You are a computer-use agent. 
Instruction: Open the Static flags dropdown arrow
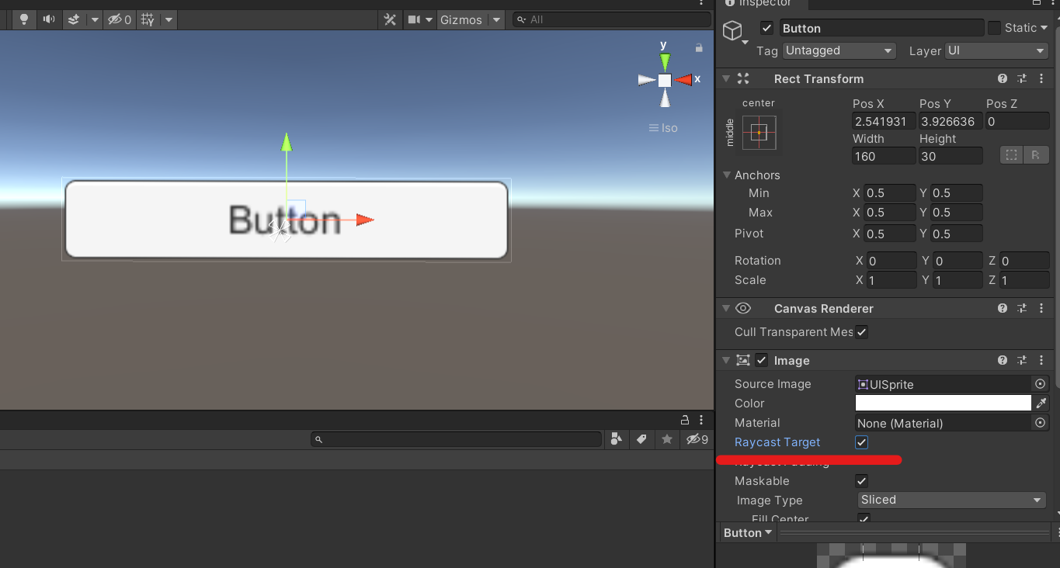1044,28
